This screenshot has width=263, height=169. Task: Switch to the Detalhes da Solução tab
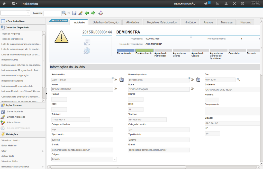coord(105,22)
